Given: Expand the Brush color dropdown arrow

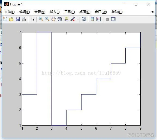Looking at the screenshot, I should coord(77,19).
